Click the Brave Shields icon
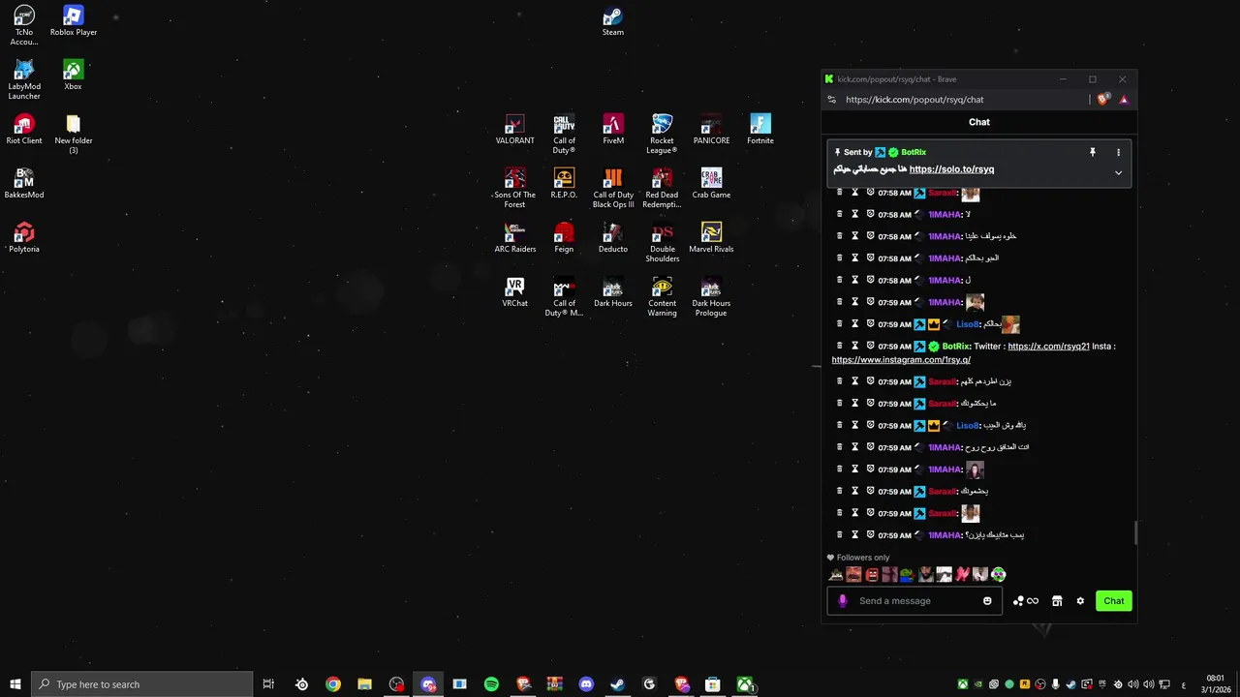1240x697 pixels. click(1103, 100)
